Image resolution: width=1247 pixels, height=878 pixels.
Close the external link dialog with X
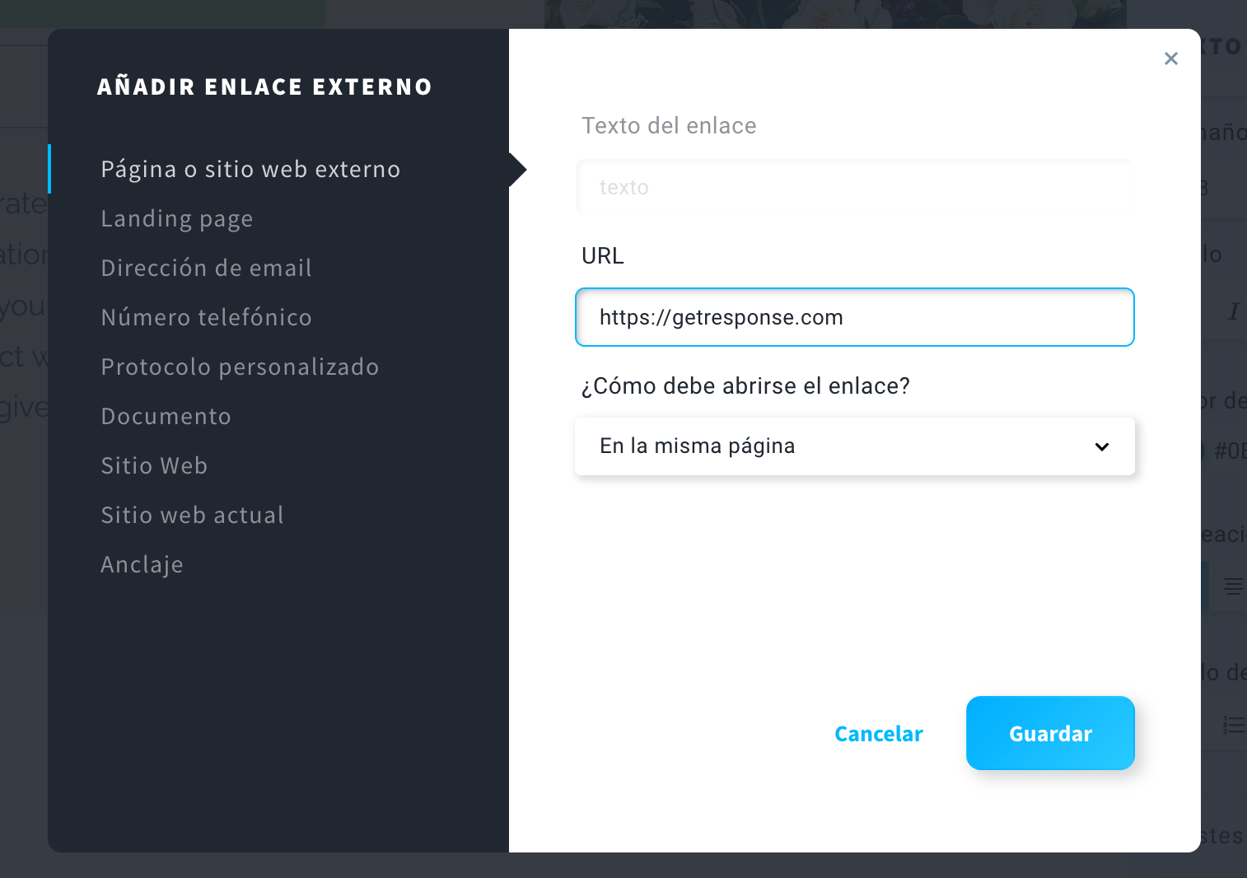click(1170, 58)
